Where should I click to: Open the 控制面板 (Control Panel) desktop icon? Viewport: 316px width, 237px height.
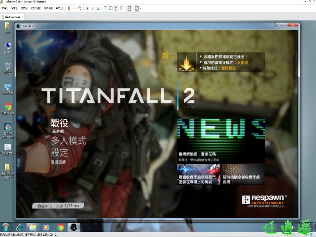8,88
